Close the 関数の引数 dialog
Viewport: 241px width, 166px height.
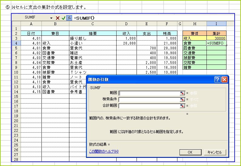click(x=224, y=80)
